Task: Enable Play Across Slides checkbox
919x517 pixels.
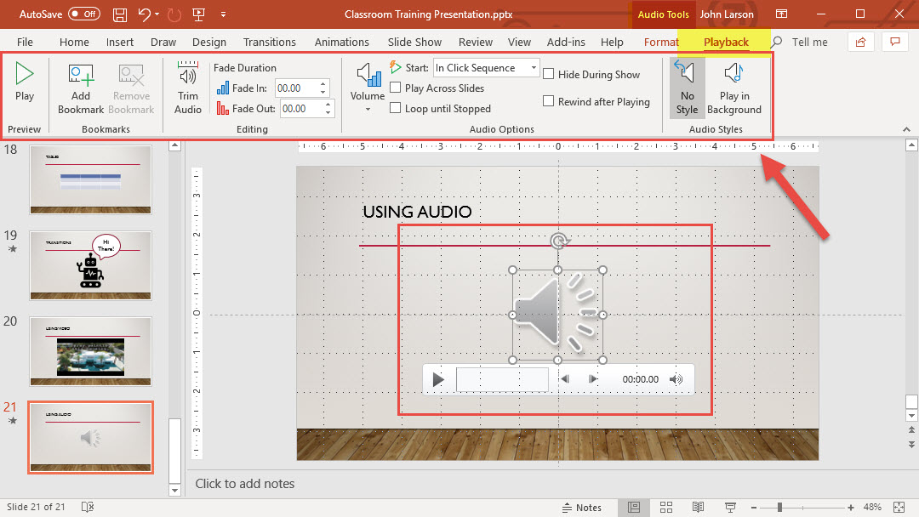Action: point(396,88)
